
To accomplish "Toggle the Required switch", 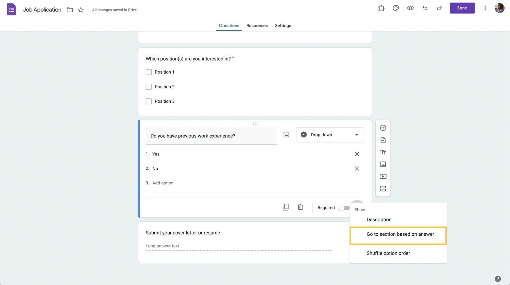I will point(344,208).
